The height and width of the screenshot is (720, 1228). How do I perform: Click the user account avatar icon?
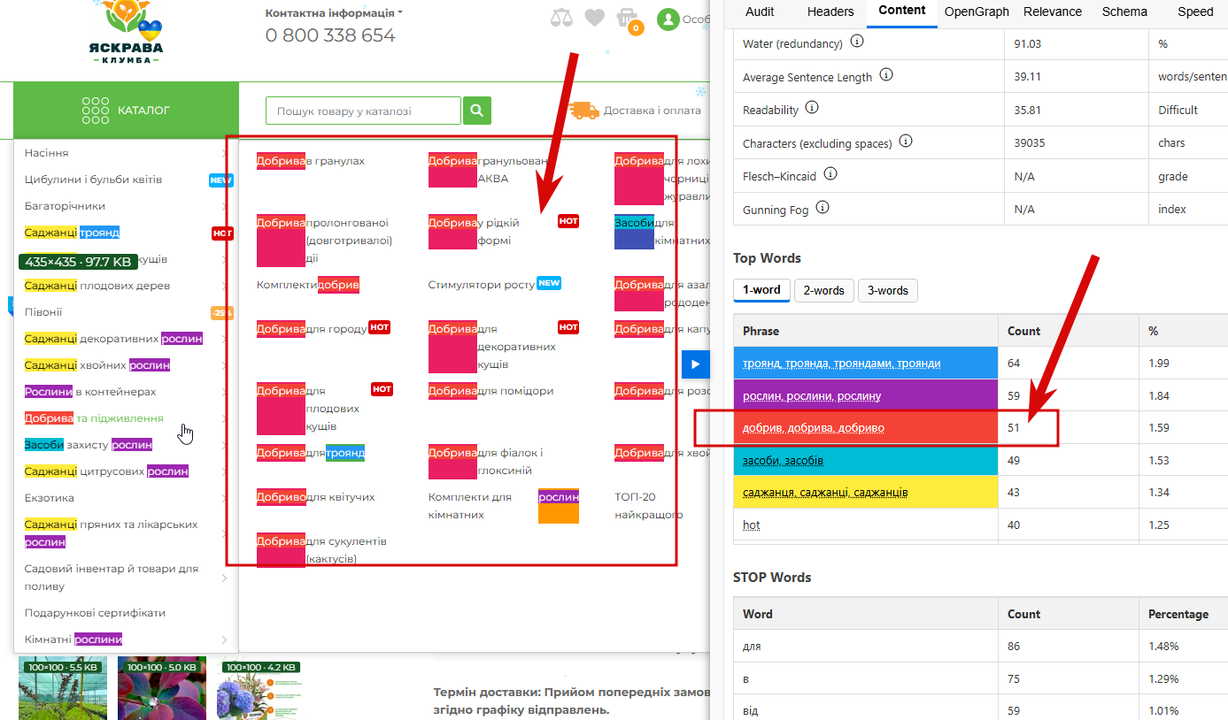[x=668, y=19]
